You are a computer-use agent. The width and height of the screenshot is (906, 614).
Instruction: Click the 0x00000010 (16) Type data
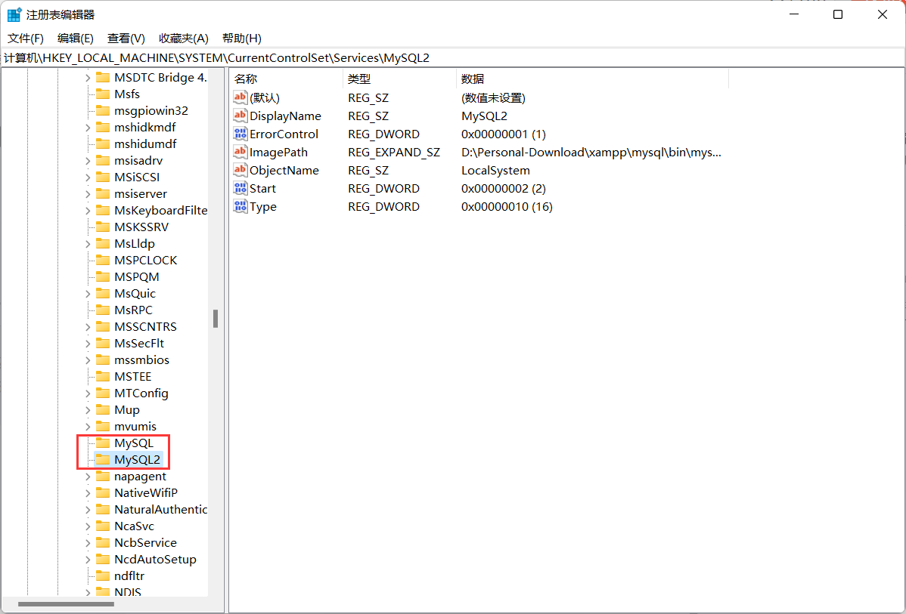point(507,207)
